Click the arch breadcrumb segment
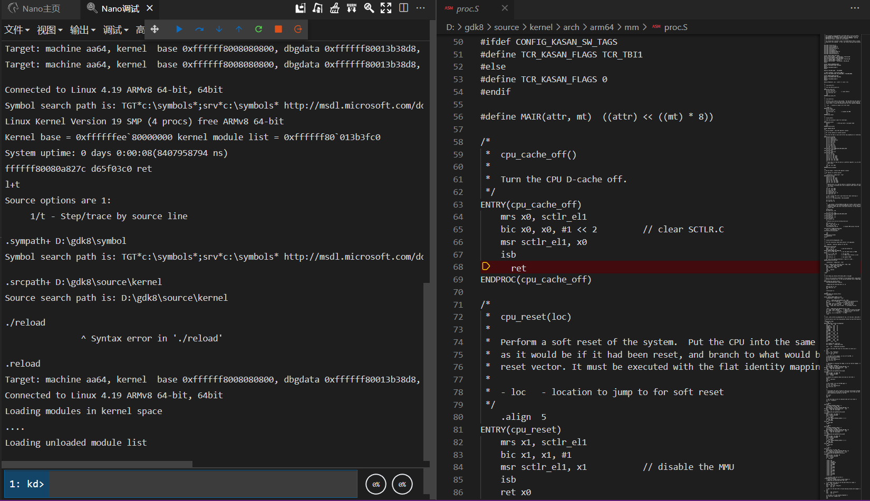The image size is (870, 501). (571, 27)
